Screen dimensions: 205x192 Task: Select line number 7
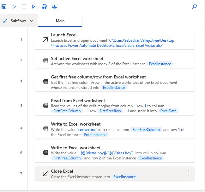21,174
